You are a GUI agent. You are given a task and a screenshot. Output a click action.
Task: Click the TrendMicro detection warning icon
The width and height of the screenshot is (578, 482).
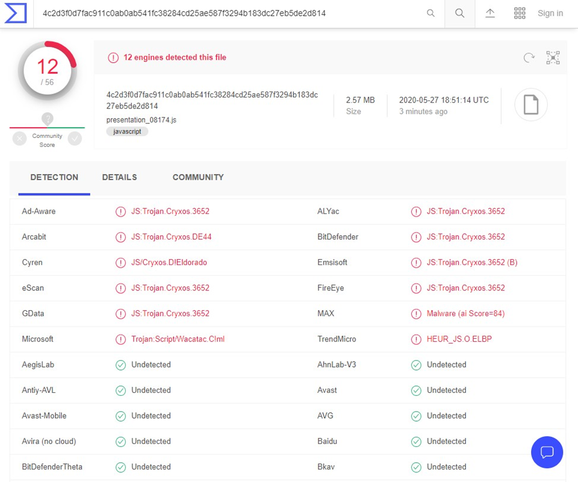(x=416, y=339)
